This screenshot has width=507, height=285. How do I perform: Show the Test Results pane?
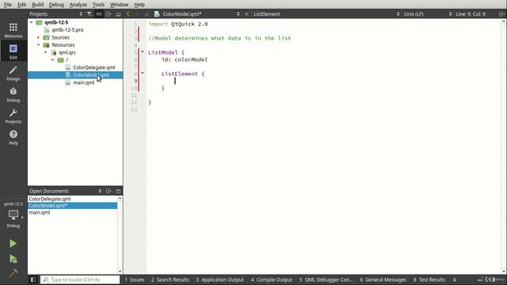coord(429,279)
